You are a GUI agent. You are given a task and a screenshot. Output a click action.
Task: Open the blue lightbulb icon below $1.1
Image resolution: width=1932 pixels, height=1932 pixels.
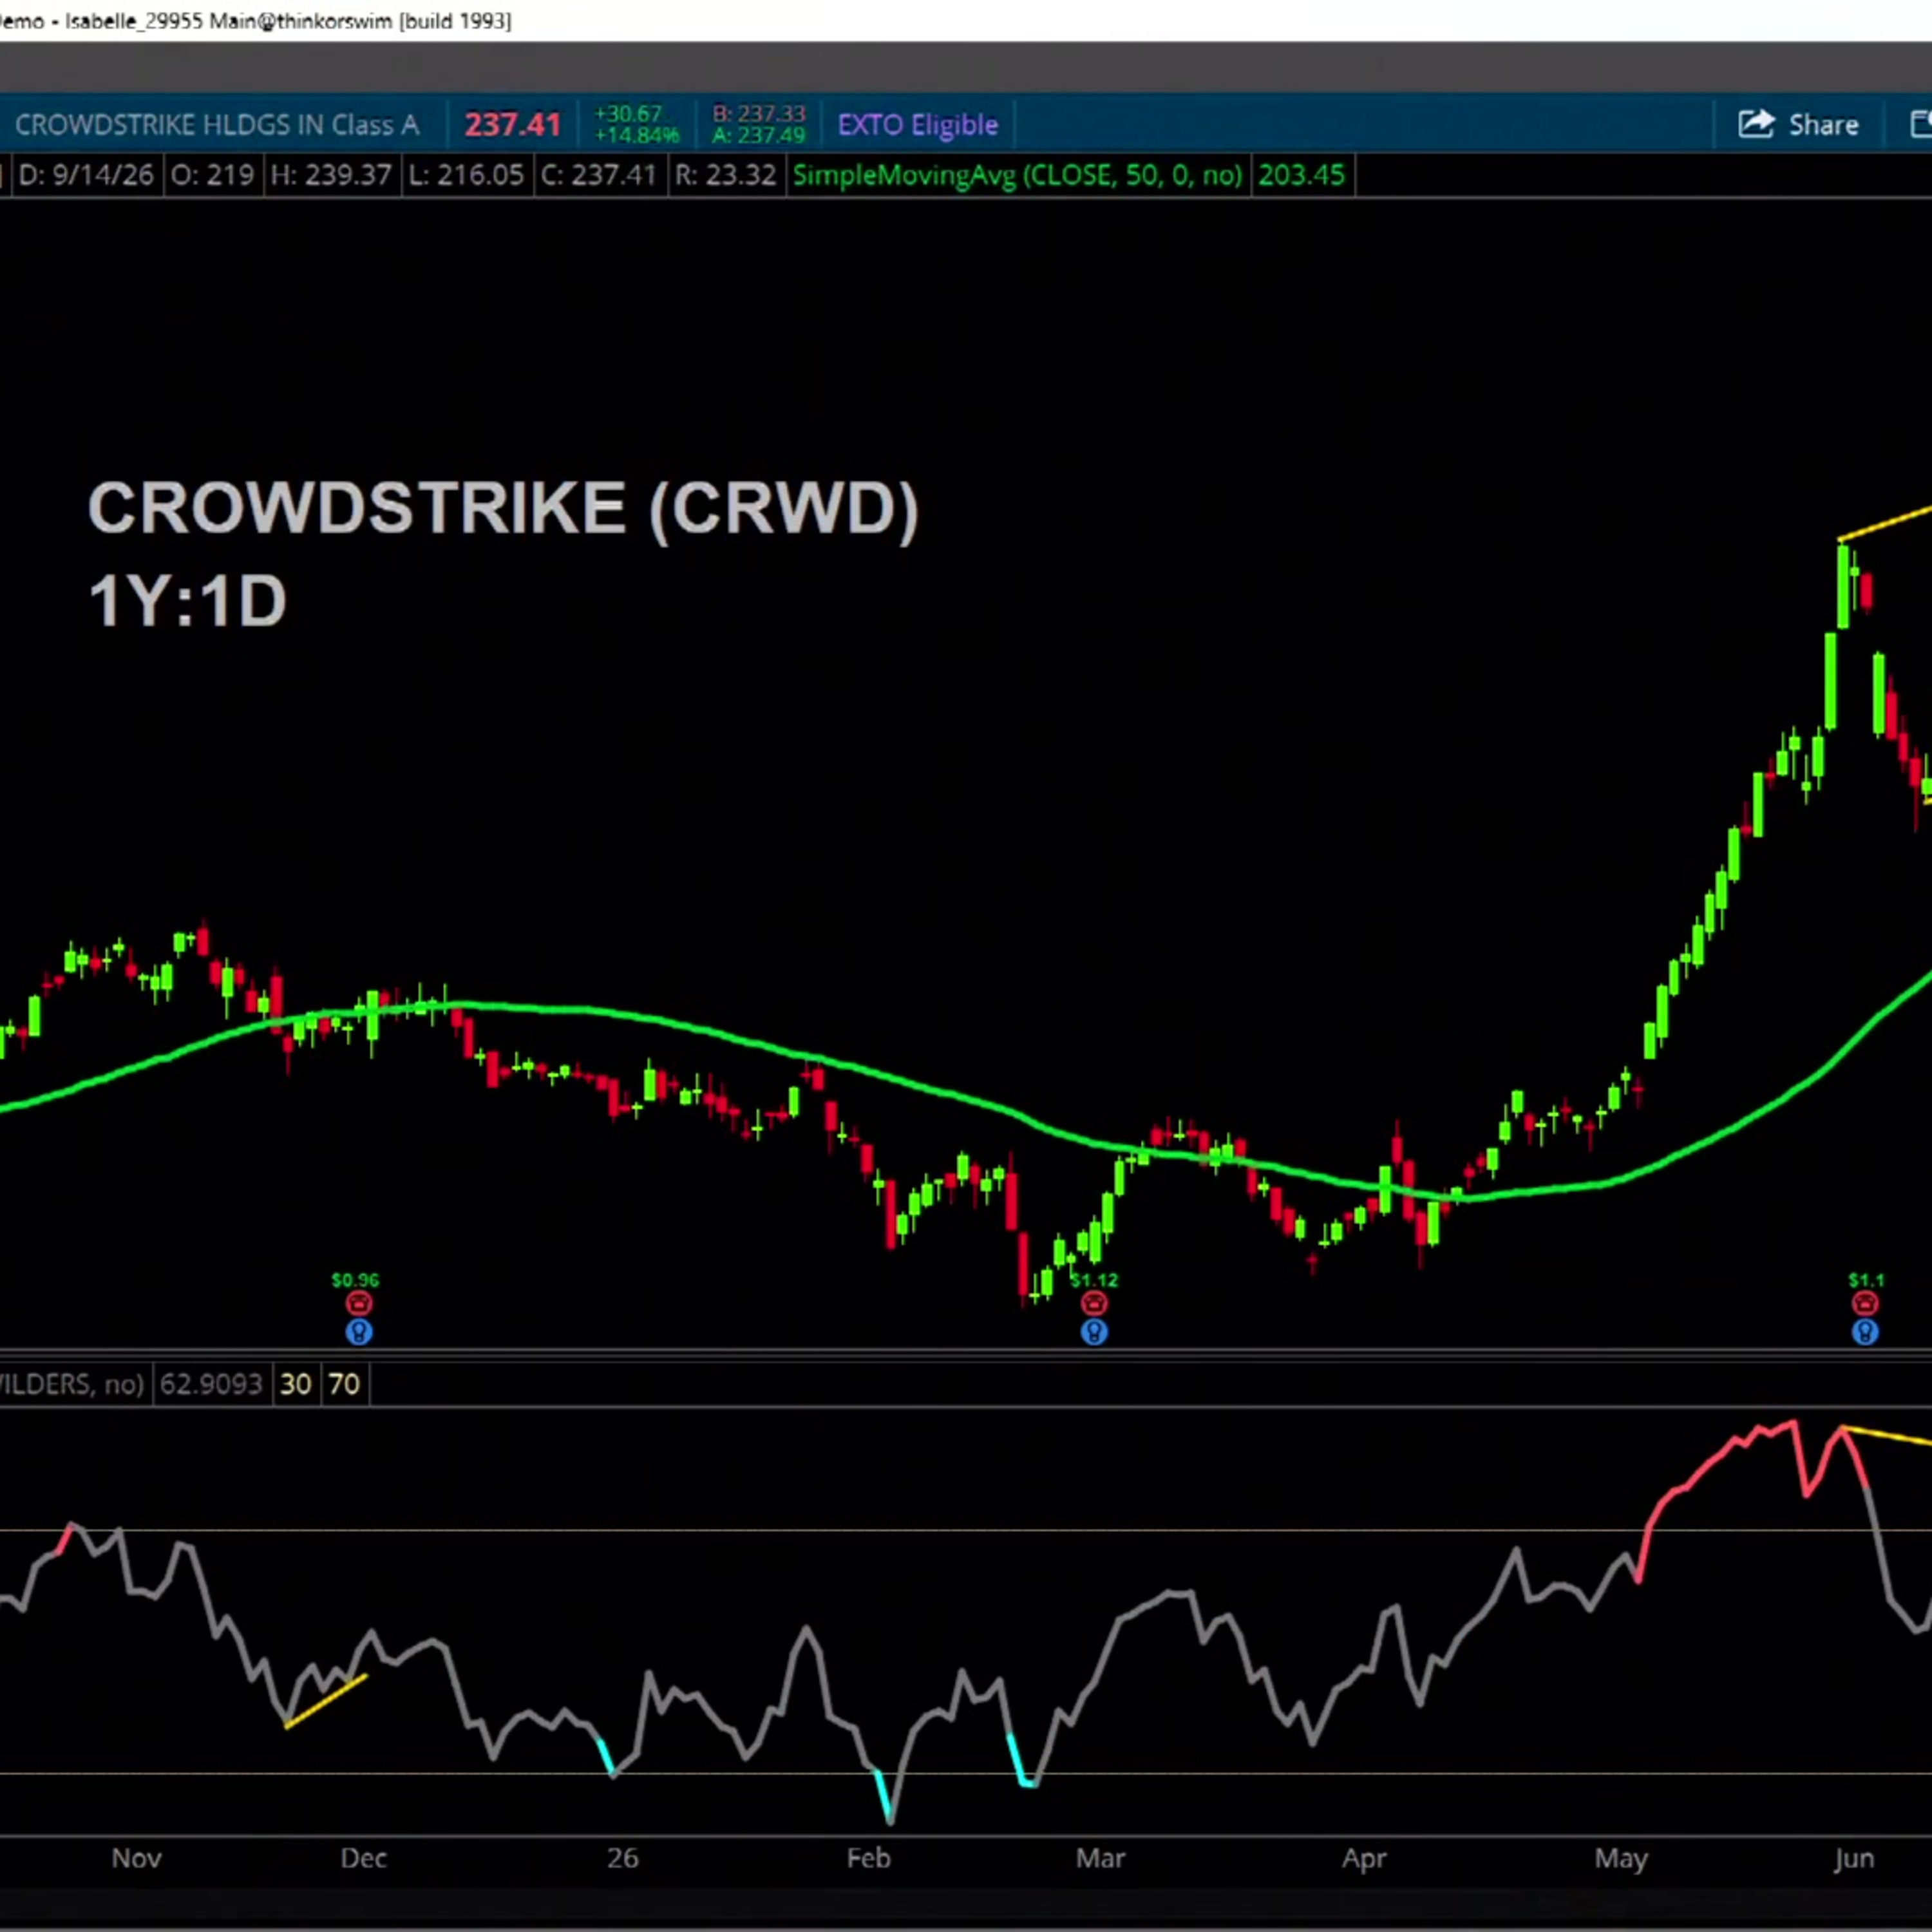[x=1865, y=1332]
